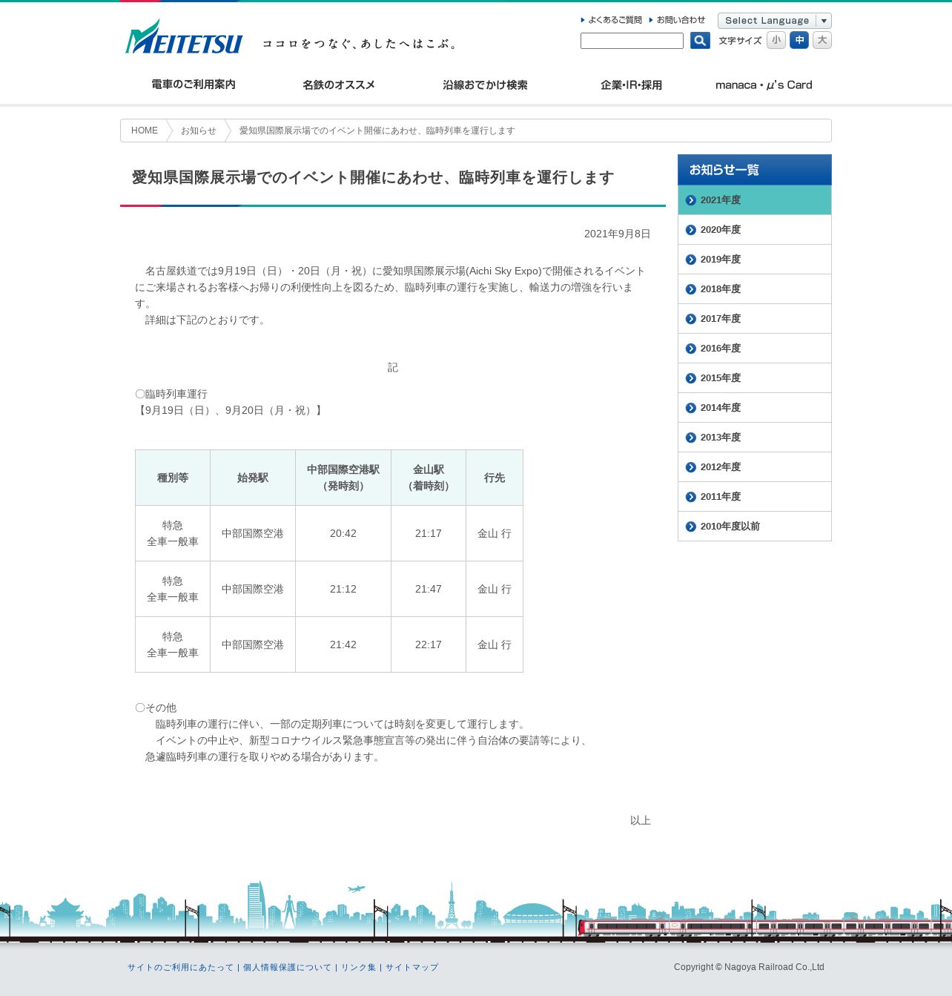Select 2019年度 in sidebar
The width and height of the screenshot is (952, 996).
[x=755, y=260]
